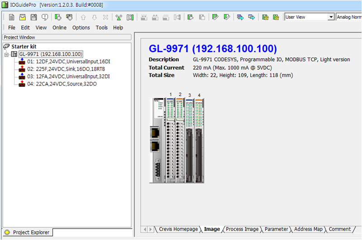Image resolution: width=362 pixels, height=240 pixels.
Task: Click module image numbered 3
Action: (x=190, y=141)
